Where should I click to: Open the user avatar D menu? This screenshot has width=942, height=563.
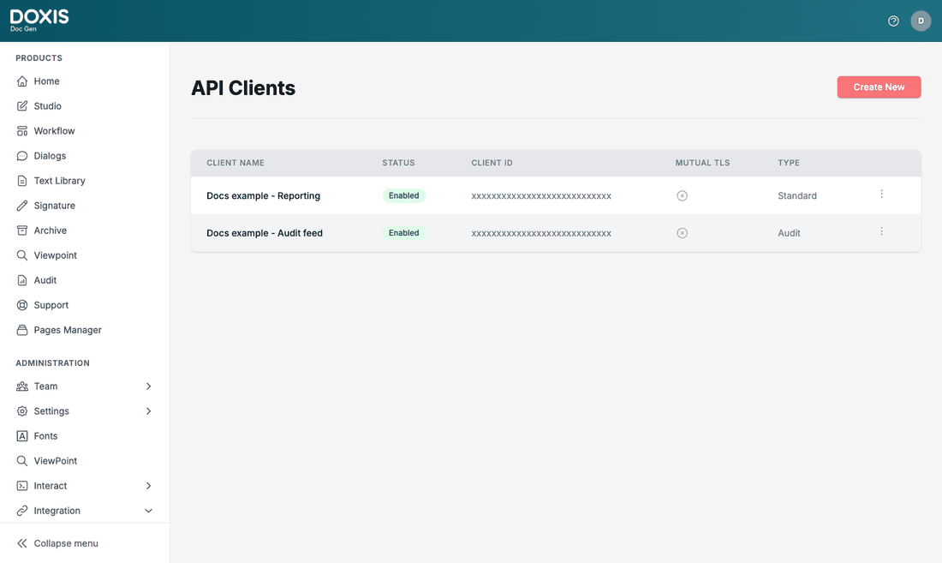tap(921, 21)
